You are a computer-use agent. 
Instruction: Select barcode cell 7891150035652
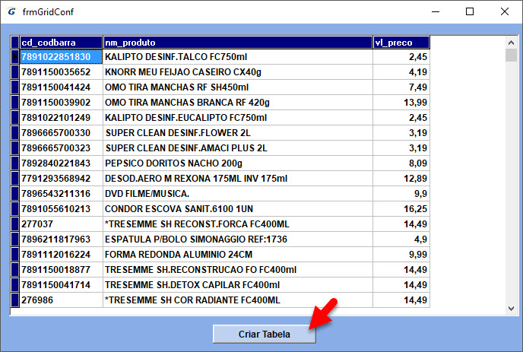point(61,71)
